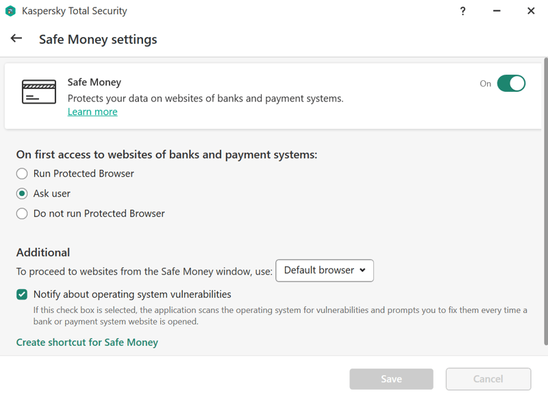Click the Safe Money credit card icon
The width and height of the screenshot is (548, 400).
point(39,92)
